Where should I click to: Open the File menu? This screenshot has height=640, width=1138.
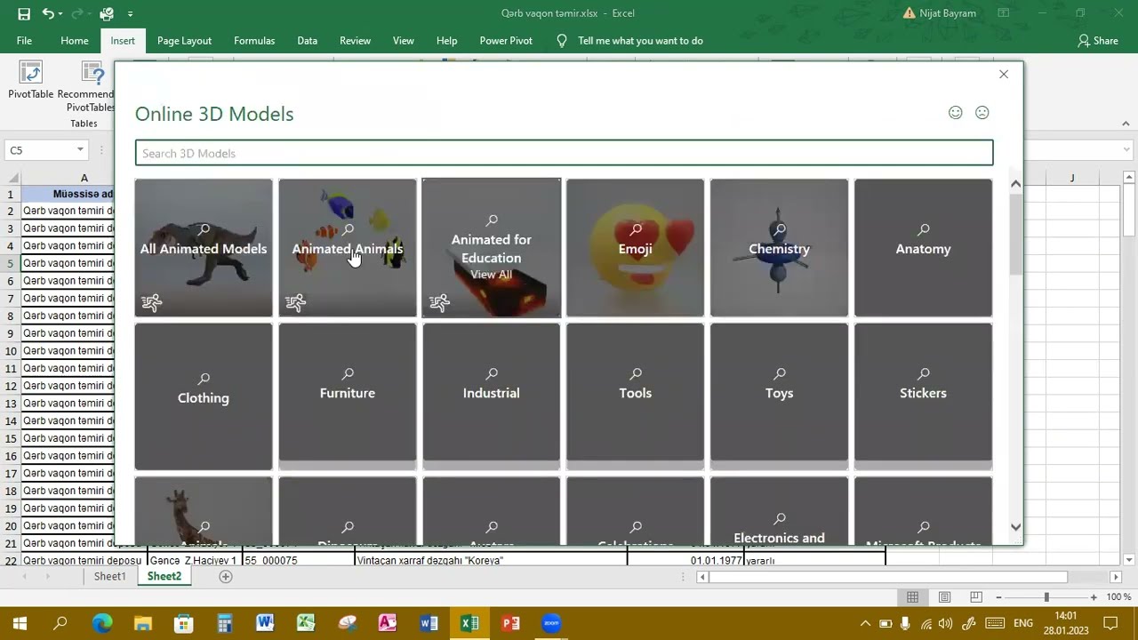click(24, 41)
